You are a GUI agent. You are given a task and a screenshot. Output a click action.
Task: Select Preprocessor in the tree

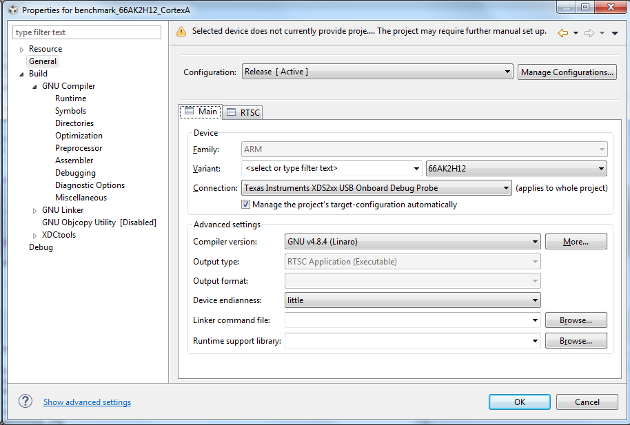click(79, 148)
